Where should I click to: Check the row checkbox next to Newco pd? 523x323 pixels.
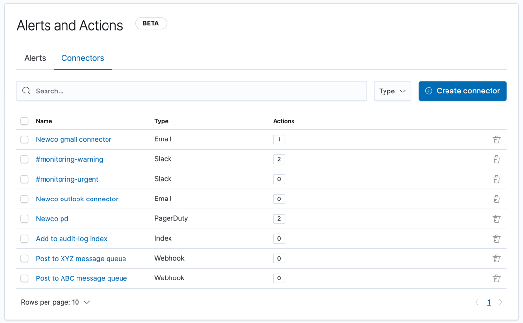pos(24,218)
